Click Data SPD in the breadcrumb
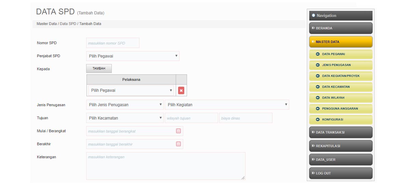This screenshot has width=400, height=185. tap(68, 24)
